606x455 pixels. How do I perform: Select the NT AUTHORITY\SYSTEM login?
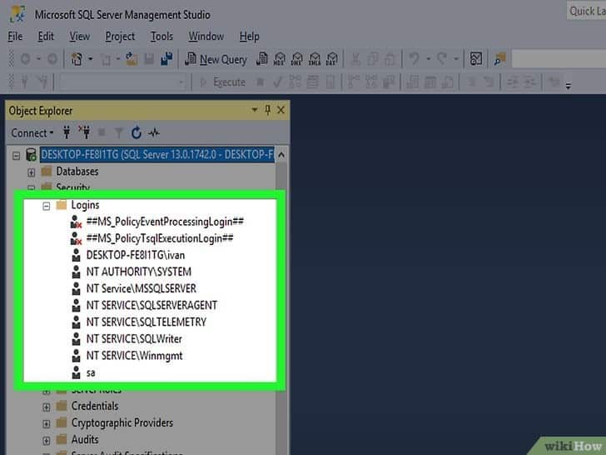(139, 272)
